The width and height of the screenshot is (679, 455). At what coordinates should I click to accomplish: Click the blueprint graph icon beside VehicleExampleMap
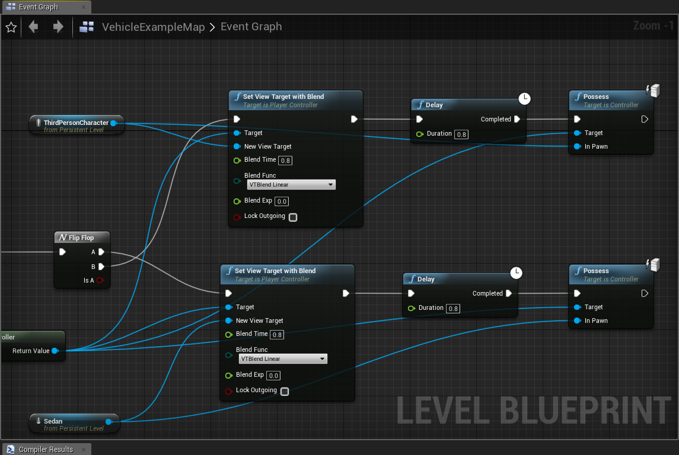[87, 27]
